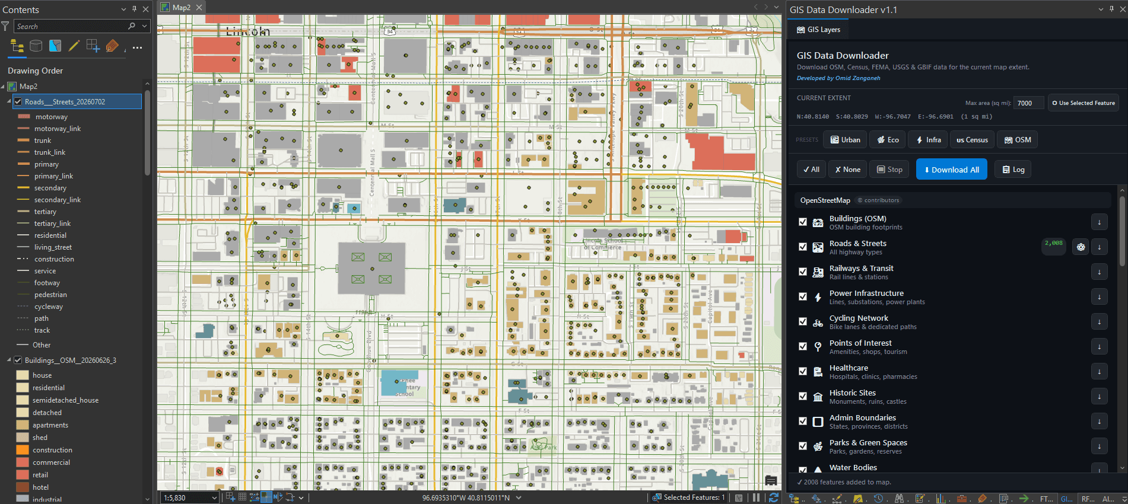Image resolution: width=1128 pixels, height=504 pixels.
Task: Uncheck Cycling Network checkbox
Action: [803, 322]
